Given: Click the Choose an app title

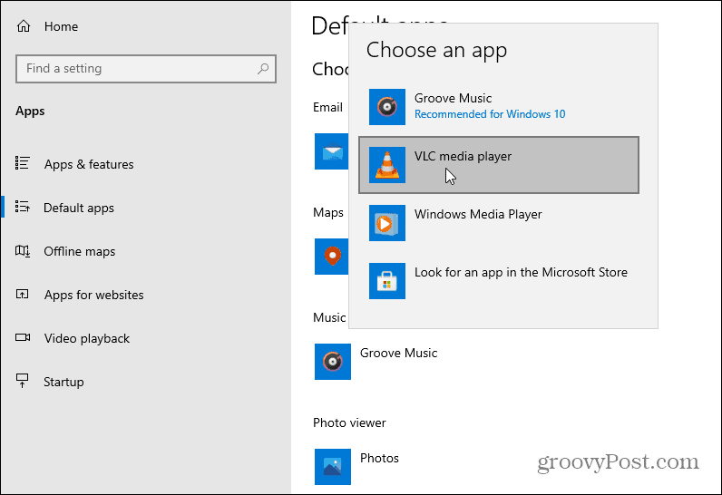Looking at the screenshot, I should (436, 50).
